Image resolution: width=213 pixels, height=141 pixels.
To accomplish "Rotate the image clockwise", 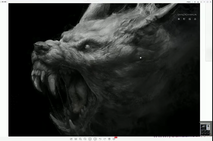I will [105, 139].
